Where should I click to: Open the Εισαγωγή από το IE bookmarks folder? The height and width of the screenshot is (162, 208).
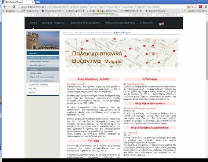75,11
